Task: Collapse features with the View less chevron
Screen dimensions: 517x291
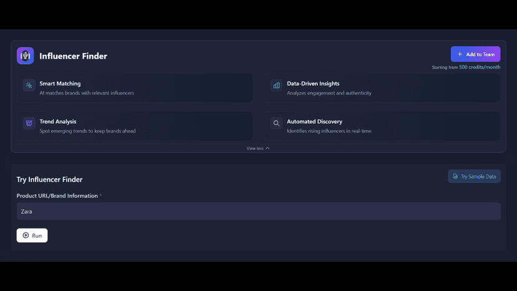Action: point(268,148)
